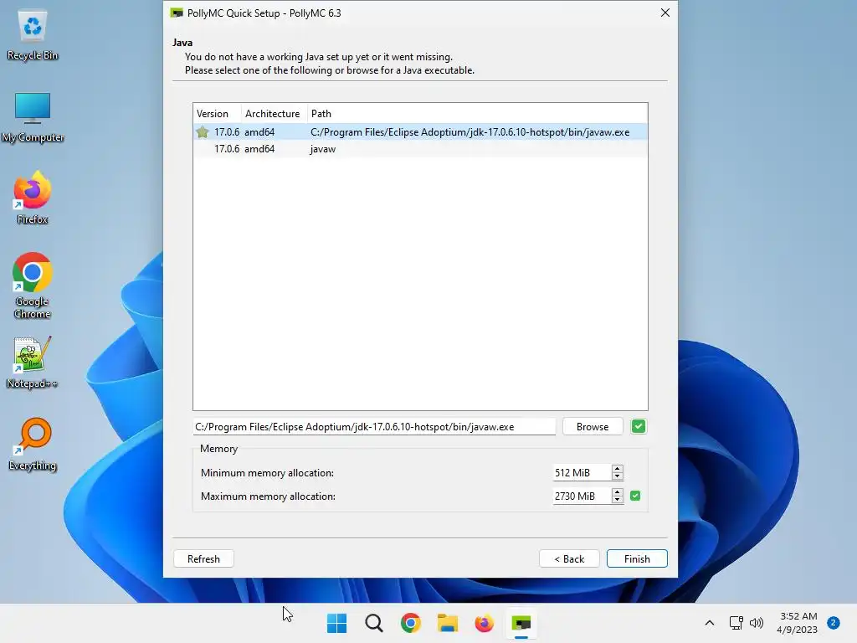This screenshot has height=643, width=857.
Task: Click amd64 in the javaw row
Action: [259, 149]
